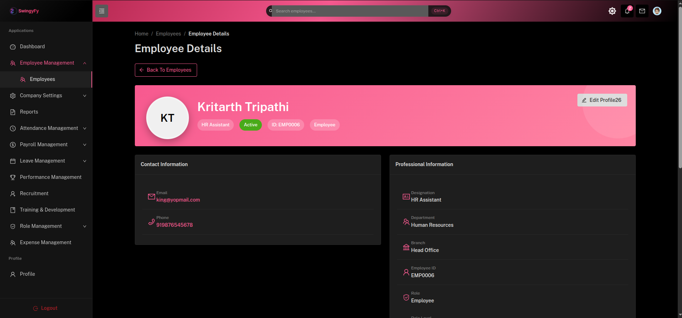
Task: Expand the Company Settings menu
Action: tap(85, 96)
